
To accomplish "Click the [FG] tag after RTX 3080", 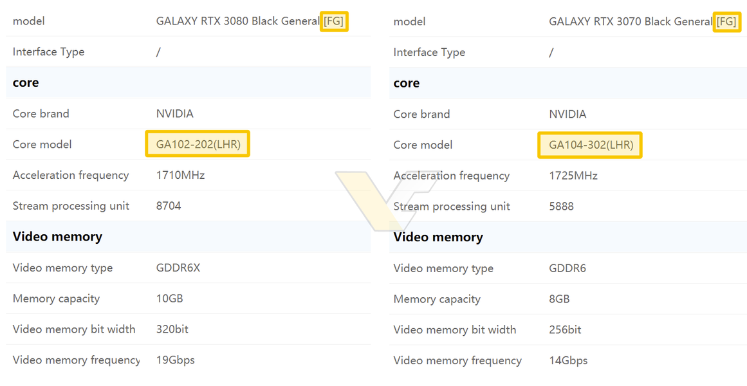I will coord(333,21).
